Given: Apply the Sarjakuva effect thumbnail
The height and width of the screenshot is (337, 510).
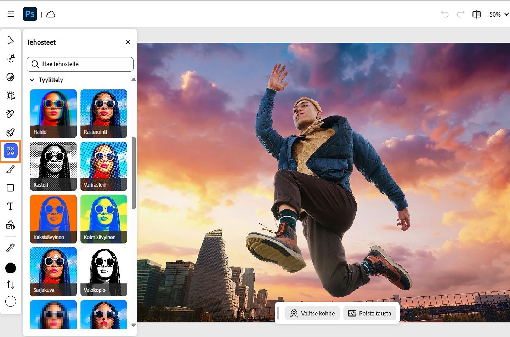Looking at the screenshot, I should pos(53,272).
